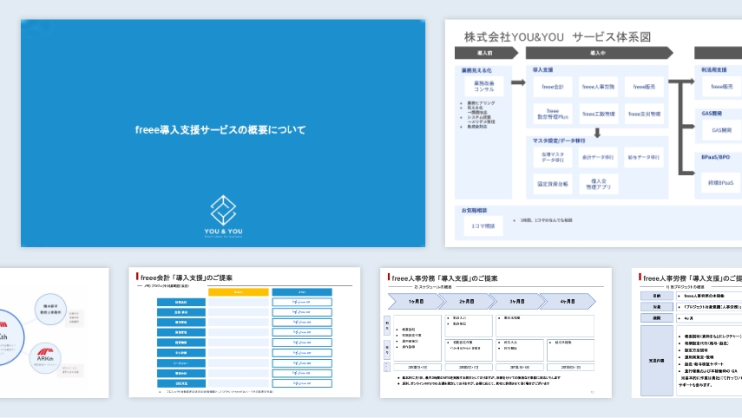Select the 給与データ移行 box
This screenshot has width=742, height=418.
tap(644, 158)
